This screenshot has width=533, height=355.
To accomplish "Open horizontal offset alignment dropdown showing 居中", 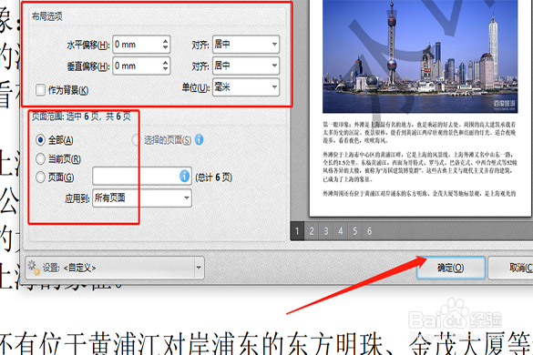I will [246, 45].
